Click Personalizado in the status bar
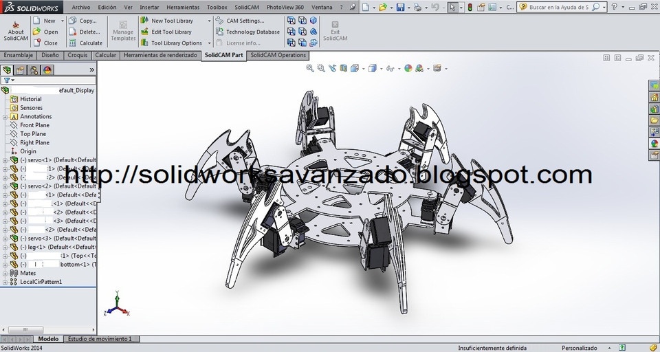This screenshot has height=352, width=660. (x=579, y=348)
